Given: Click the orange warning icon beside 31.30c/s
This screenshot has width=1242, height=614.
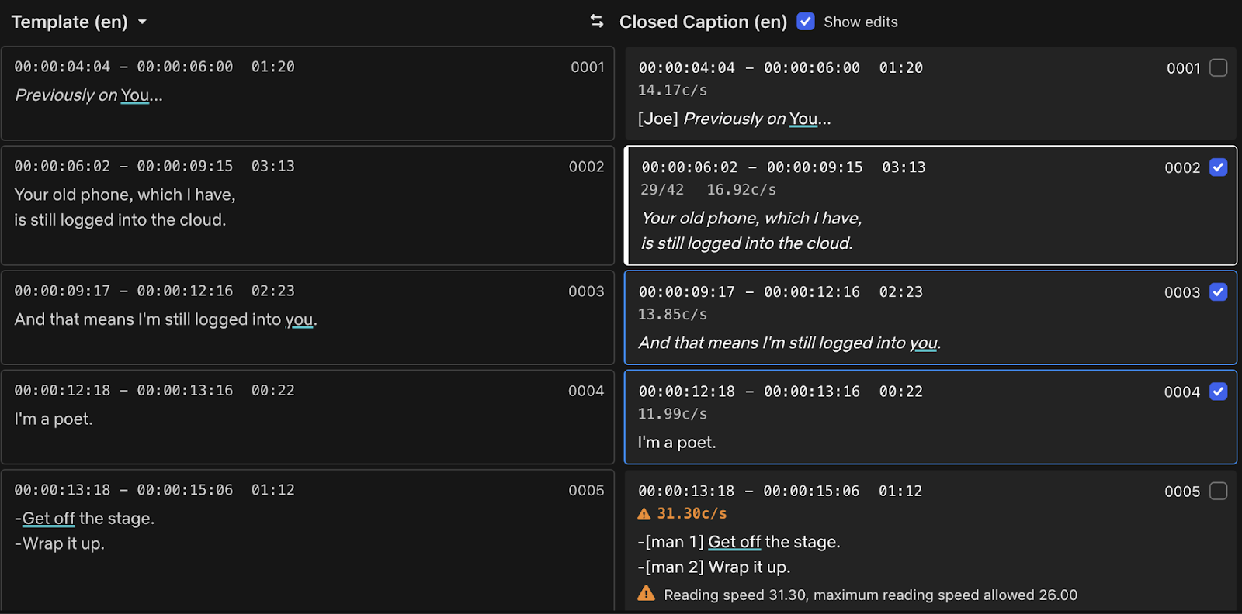Looking at the screenshot, I should tap(644, 514).
